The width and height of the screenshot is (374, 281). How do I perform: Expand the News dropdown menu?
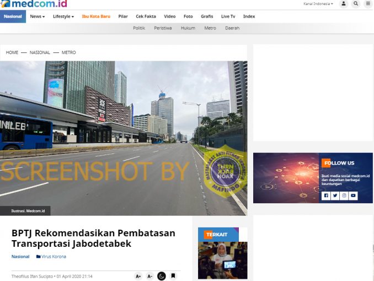click(x=37, y=17)
